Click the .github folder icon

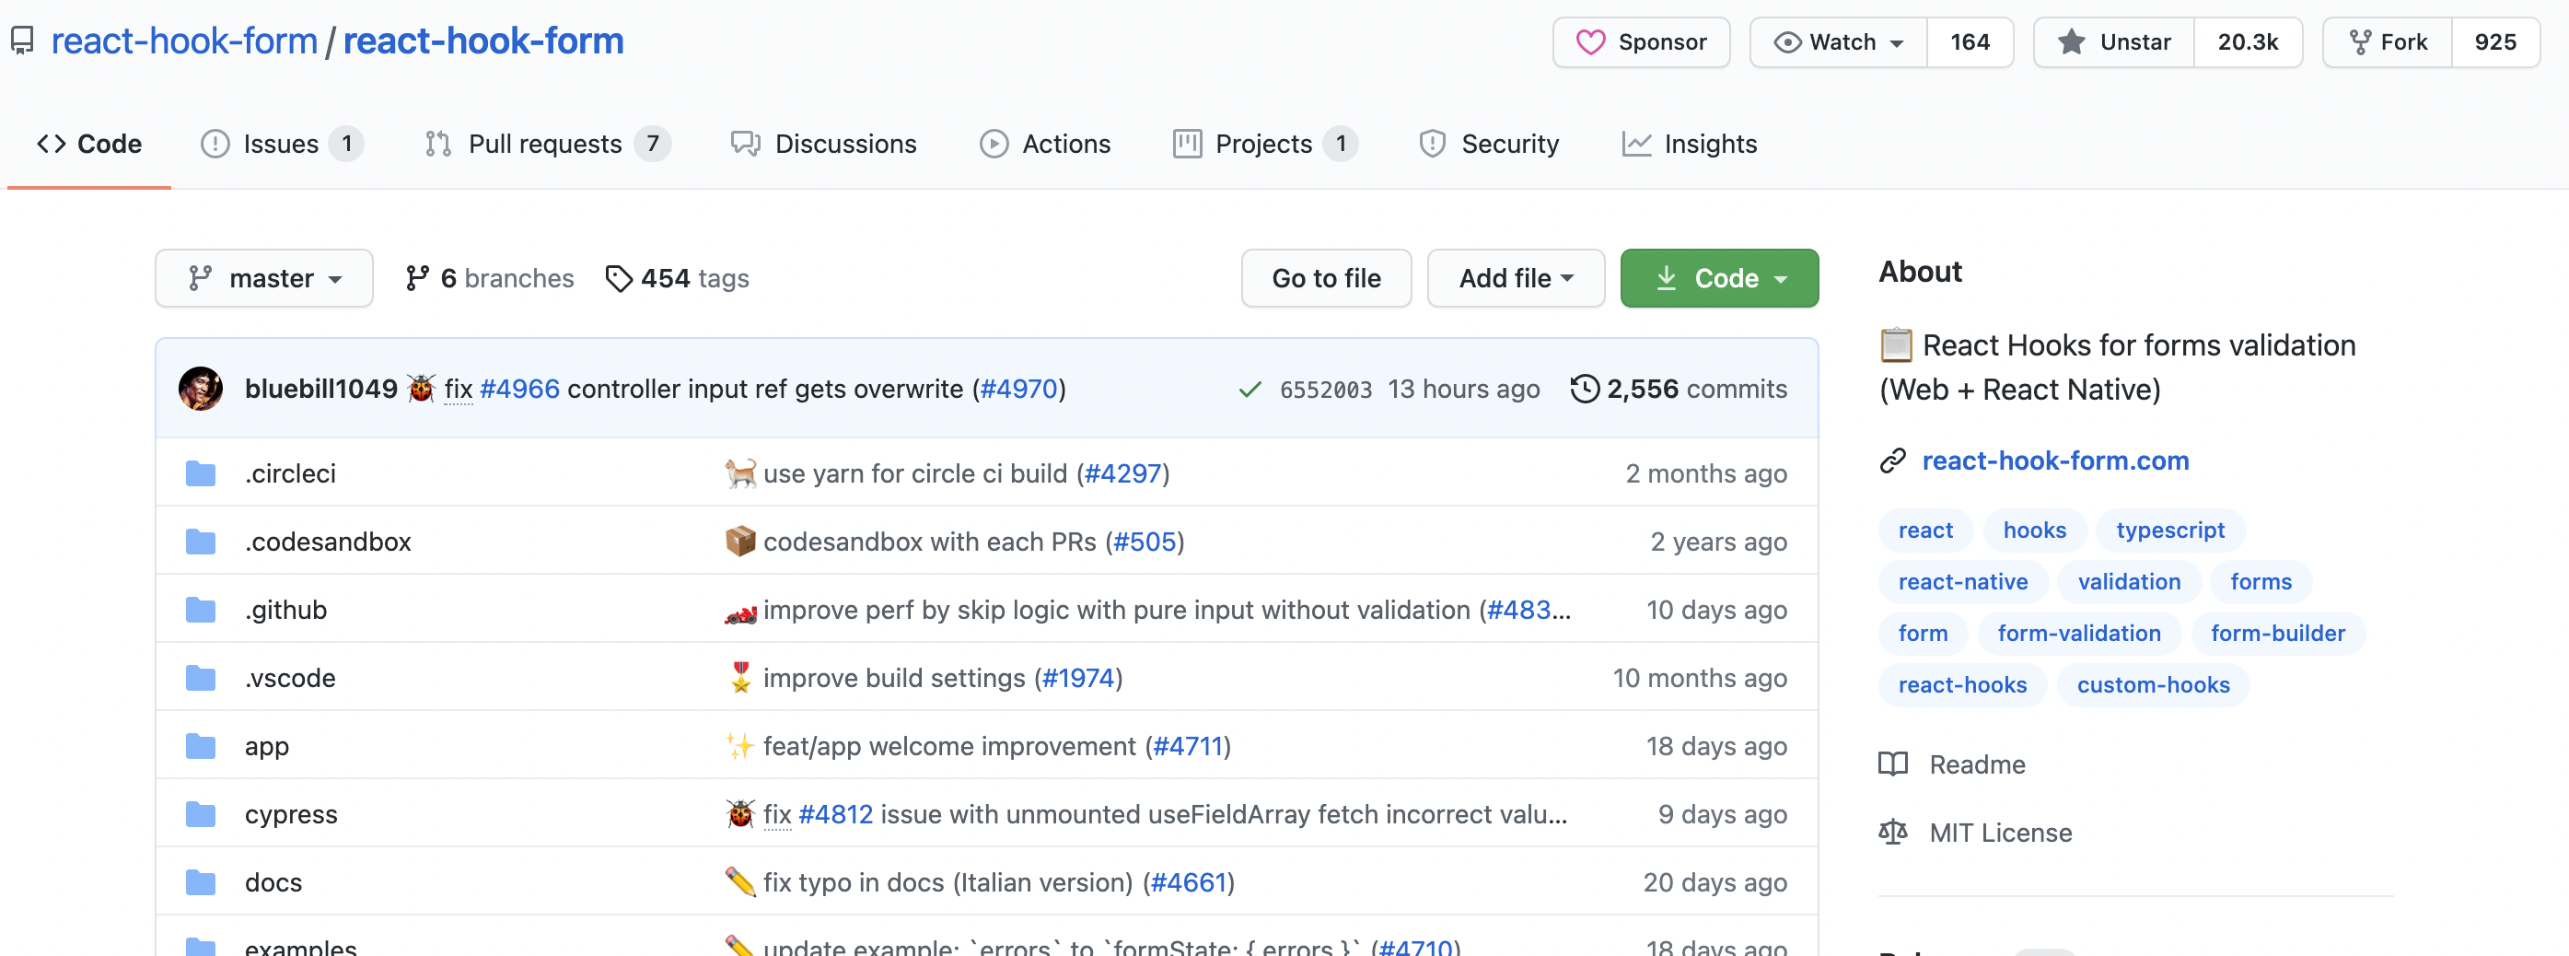click(201, 610)
